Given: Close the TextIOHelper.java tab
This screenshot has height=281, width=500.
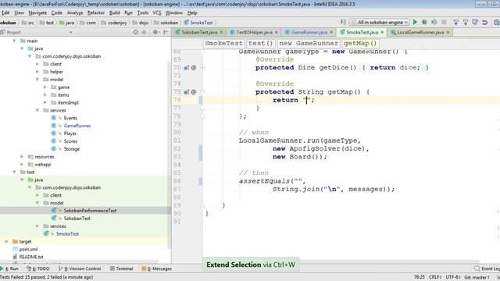Looking at the screenshot, I should (x=276, y=32).
